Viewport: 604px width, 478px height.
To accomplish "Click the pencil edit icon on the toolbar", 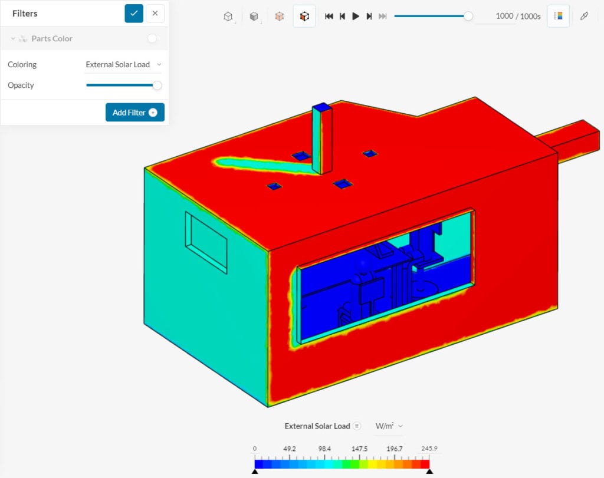I will (x=585, y=16).
